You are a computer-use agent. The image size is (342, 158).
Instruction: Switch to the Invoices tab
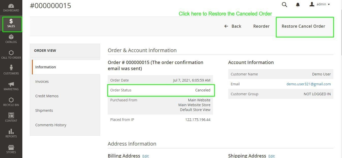42,82
